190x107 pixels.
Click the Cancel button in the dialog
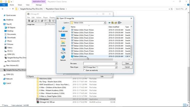(x=127, y=67)
